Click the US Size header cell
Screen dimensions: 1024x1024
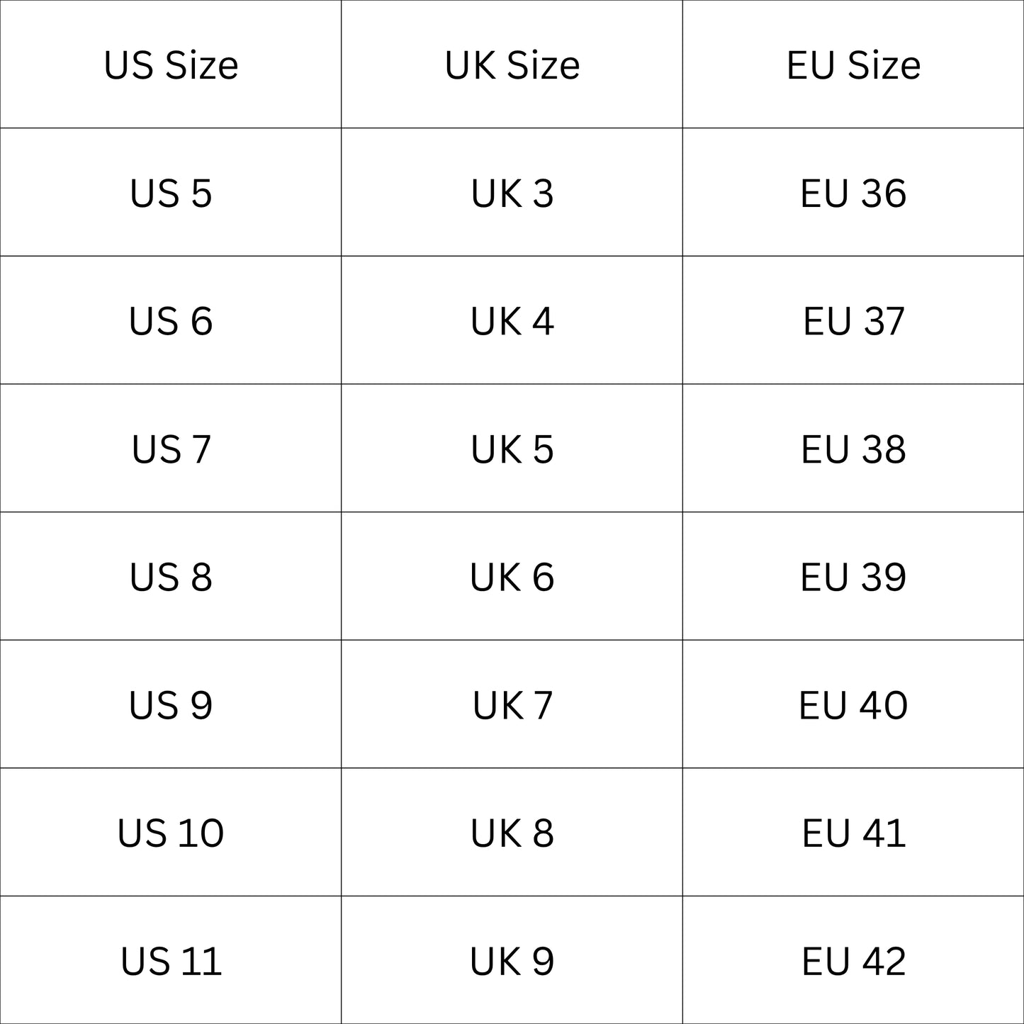171,65
